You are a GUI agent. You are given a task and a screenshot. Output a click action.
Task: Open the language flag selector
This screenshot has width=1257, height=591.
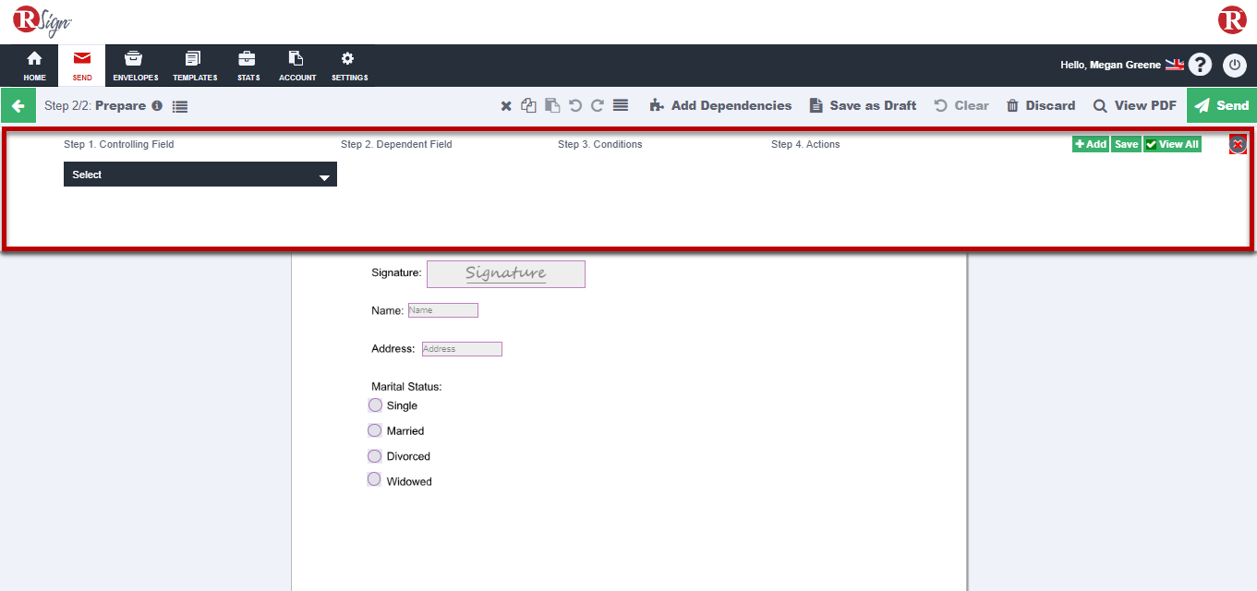click(x=1174, y=65)
